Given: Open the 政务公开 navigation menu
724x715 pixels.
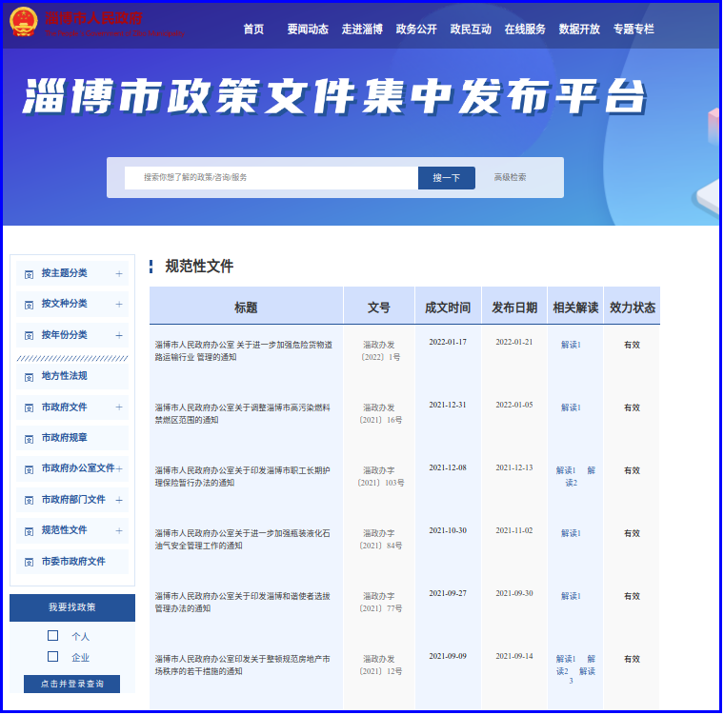Looking at the screenshot, I should pyautogui.click(x=416, y=30).
